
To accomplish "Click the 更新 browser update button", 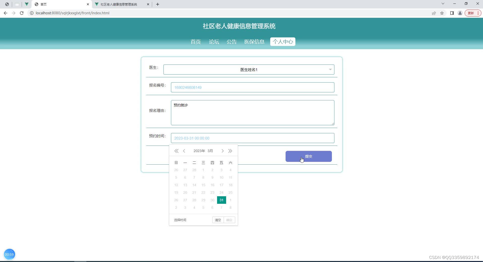I will [x=473, y=13].
